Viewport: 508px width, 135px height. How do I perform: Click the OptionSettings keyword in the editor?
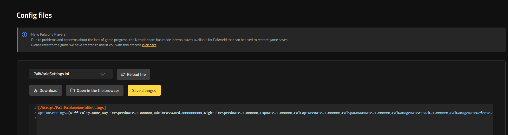point(52,113)
